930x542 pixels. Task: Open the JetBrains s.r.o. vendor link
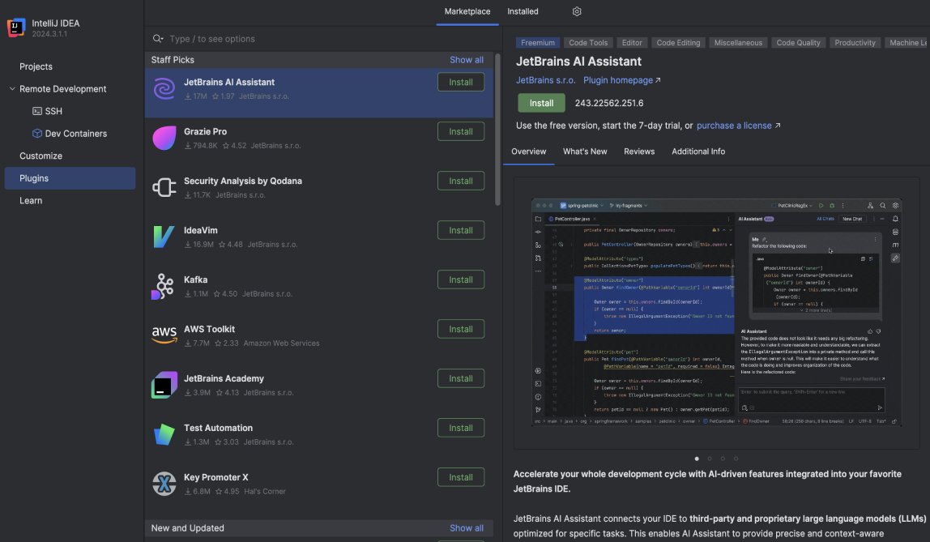tap(545, 81)
